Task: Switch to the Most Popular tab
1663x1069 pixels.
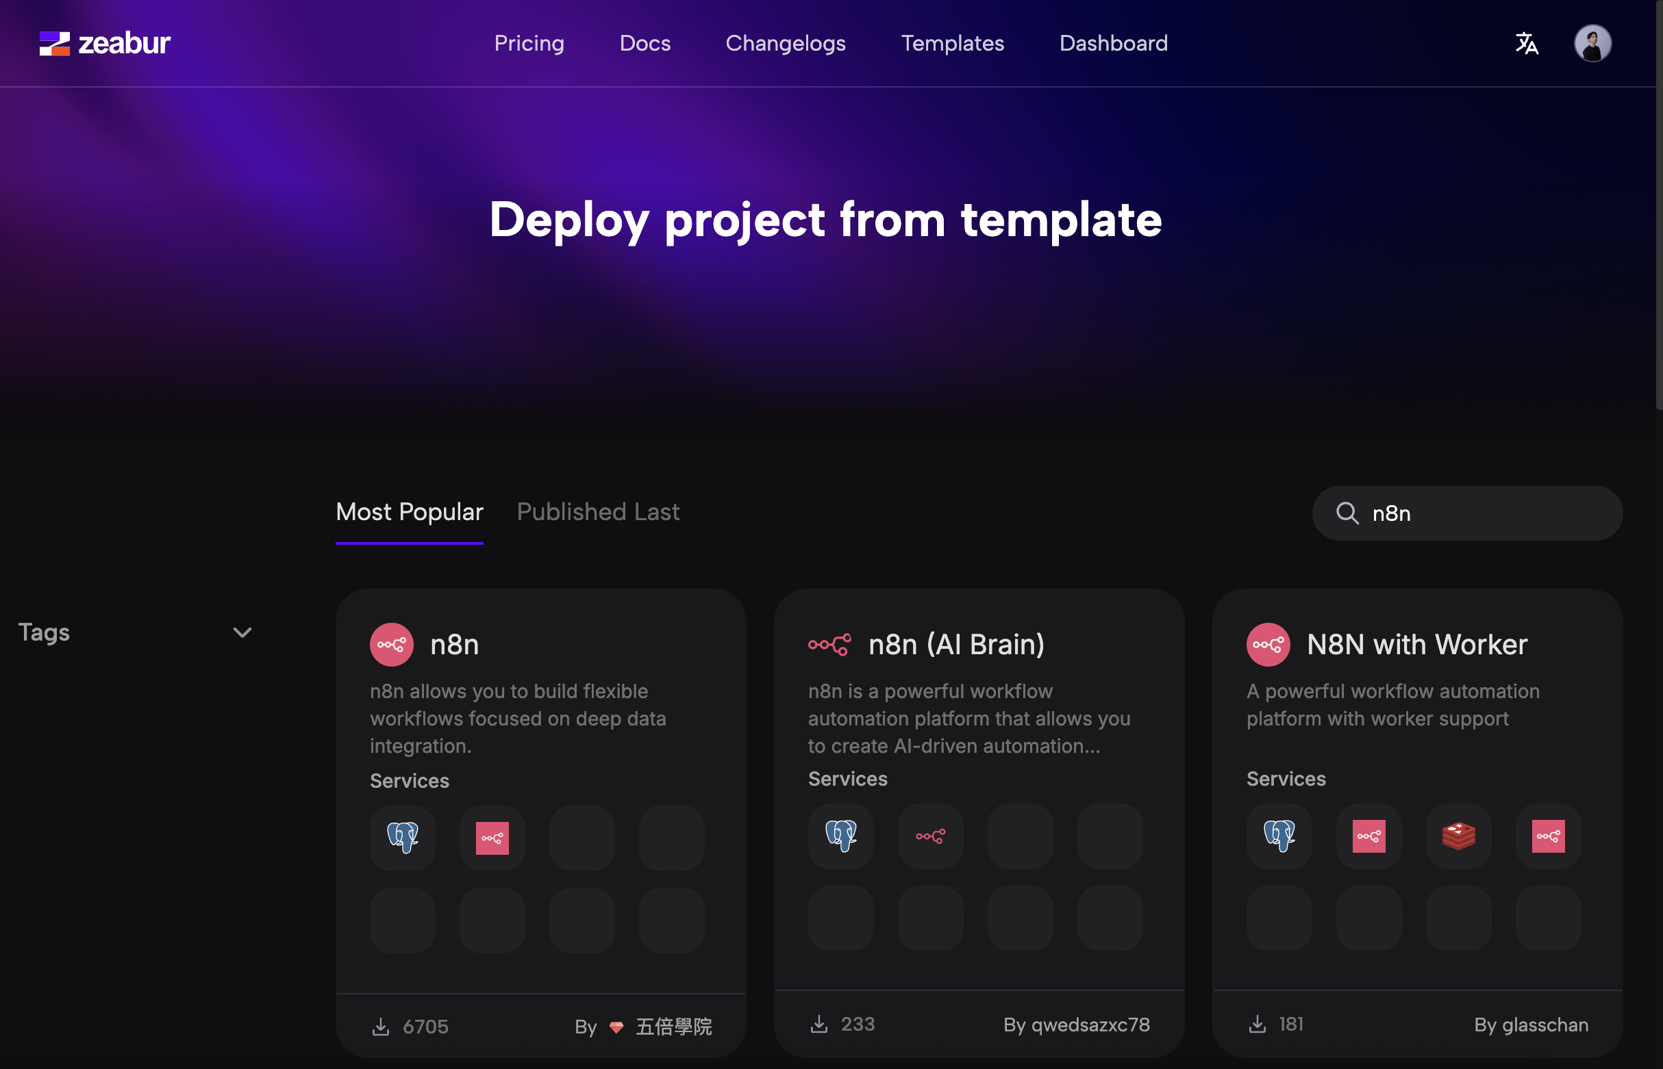Action: click(409, 513)
